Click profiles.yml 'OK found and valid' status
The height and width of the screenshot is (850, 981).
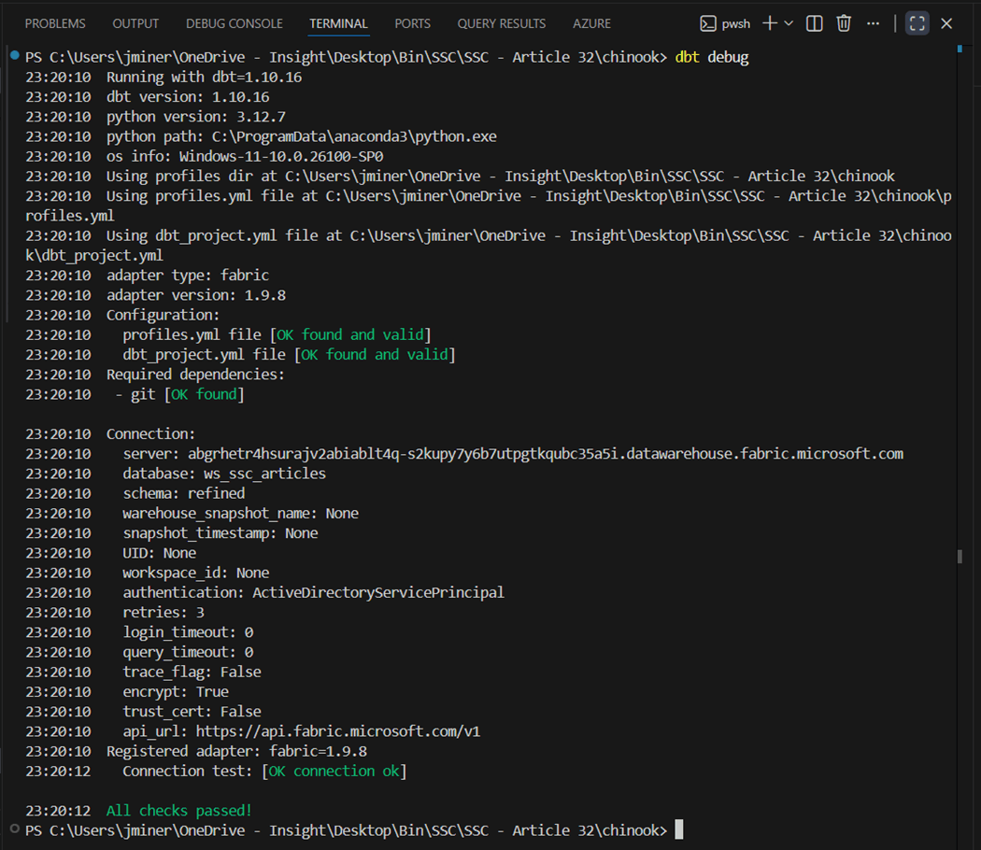(x=350, y=334)
